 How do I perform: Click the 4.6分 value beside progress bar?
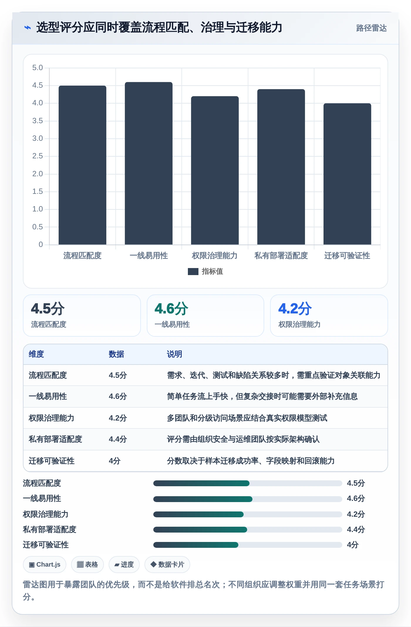(x=356, y=499)
